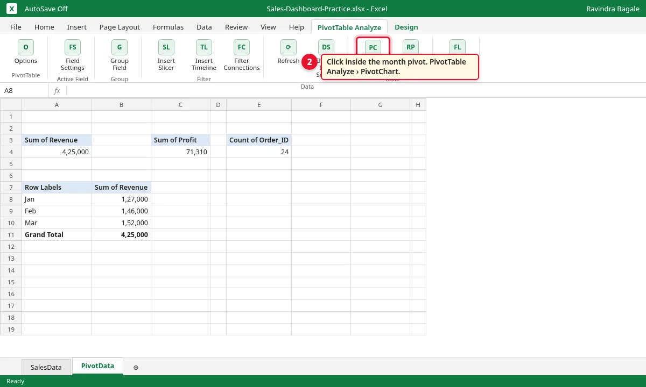
Task: Switch to the SalesData sheet tab
Action: (46, 367)
